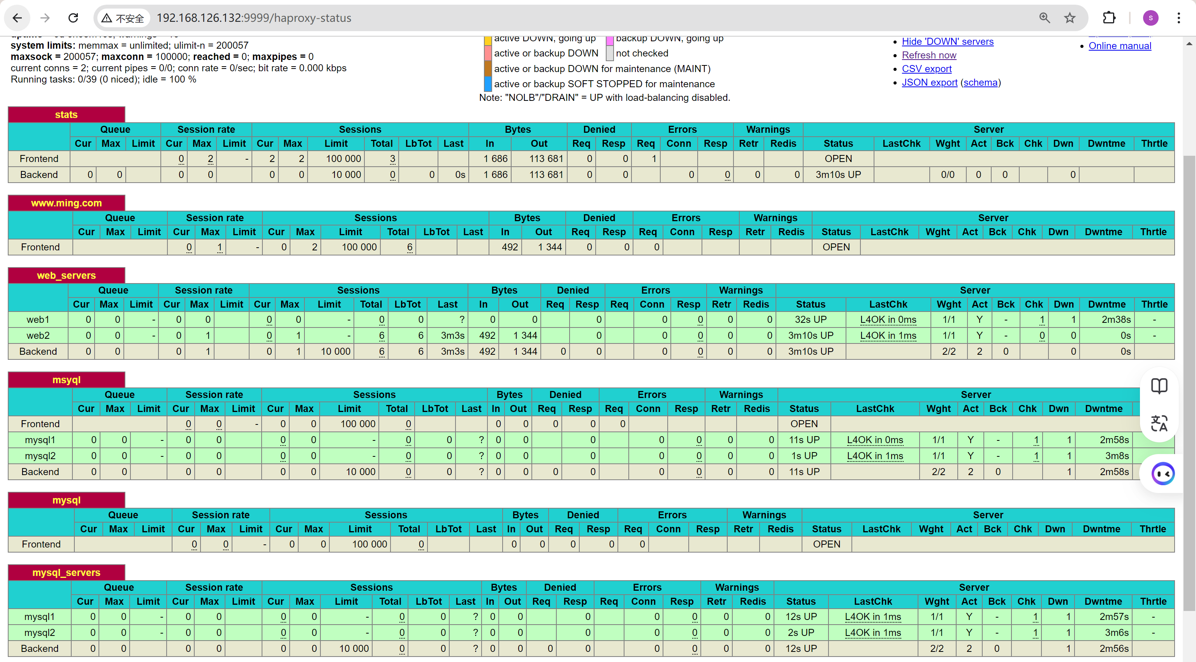The height and width of the screenshot is (662, 1196).
Task: Open the browser three-dot menu
Action: [1178, 18]
